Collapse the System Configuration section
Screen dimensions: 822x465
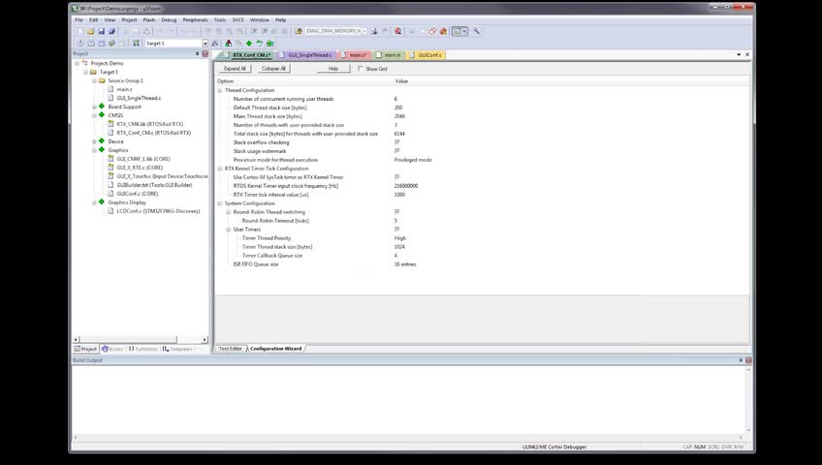click(x=220, y=203)
